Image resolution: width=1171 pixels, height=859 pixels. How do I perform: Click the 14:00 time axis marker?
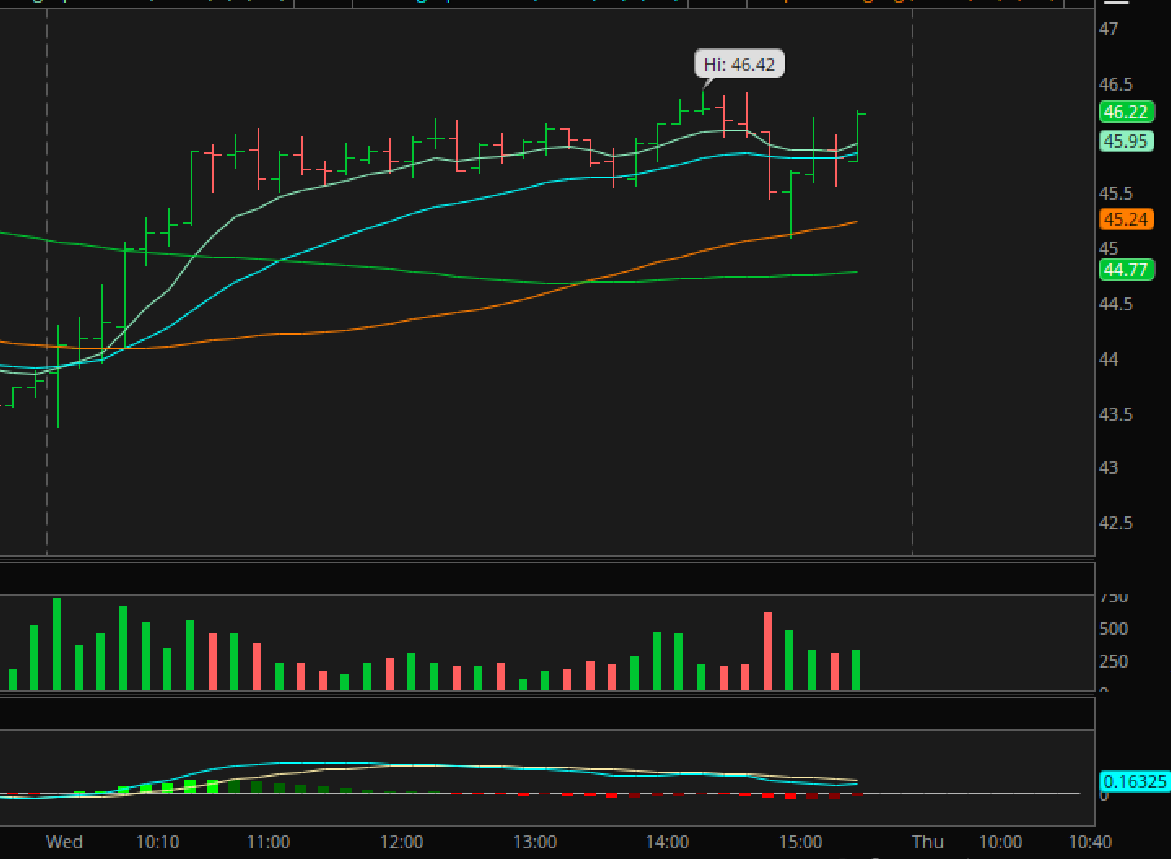point(667,842)
